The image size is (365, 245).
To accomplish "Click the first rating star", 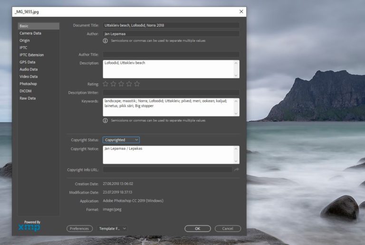I will point(106,84).
